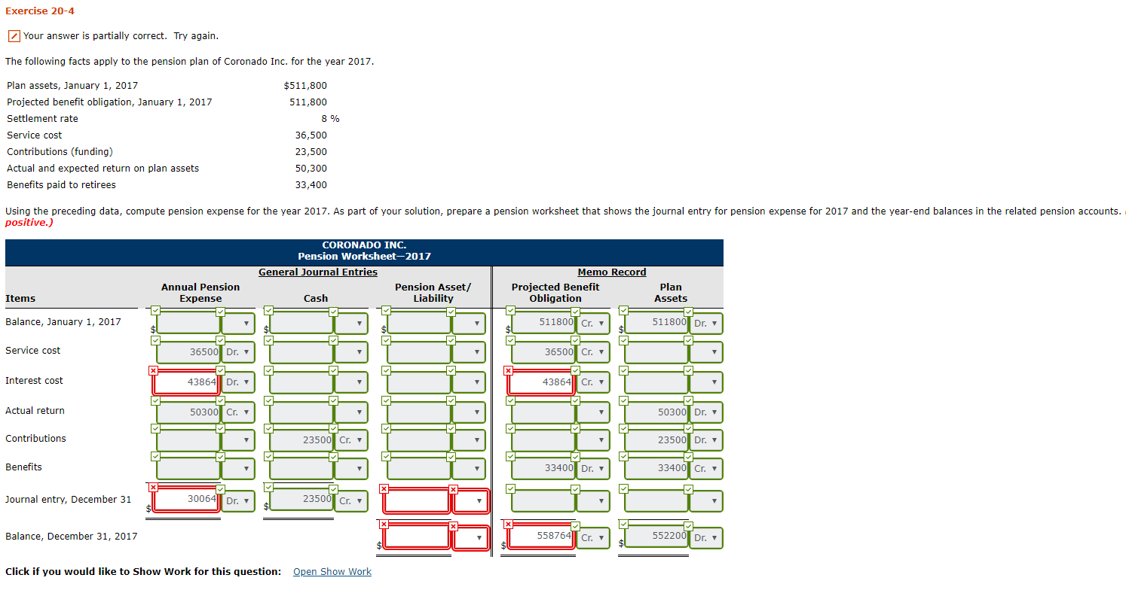
Task: Click Benefits benefit obligation amount field
Action: click(543, 468)
